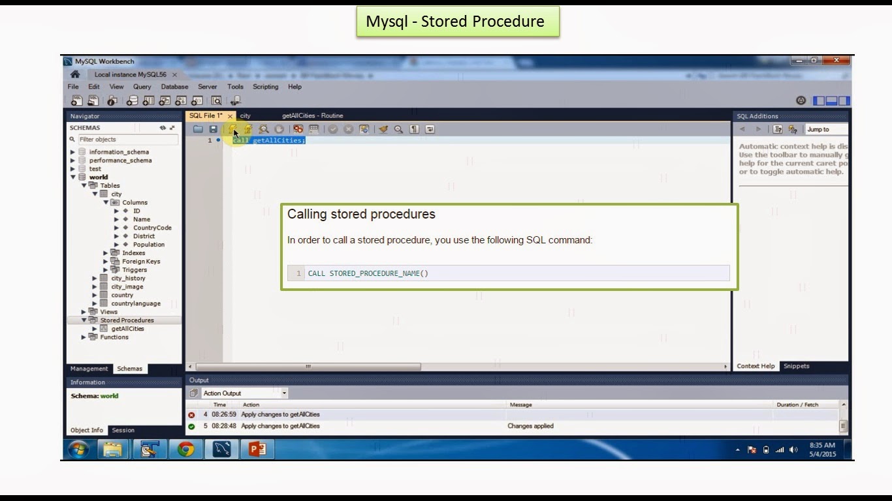Toggle the right sidebar panel visibility
Viewport: 892px width, 501px height.
(844, 100)
